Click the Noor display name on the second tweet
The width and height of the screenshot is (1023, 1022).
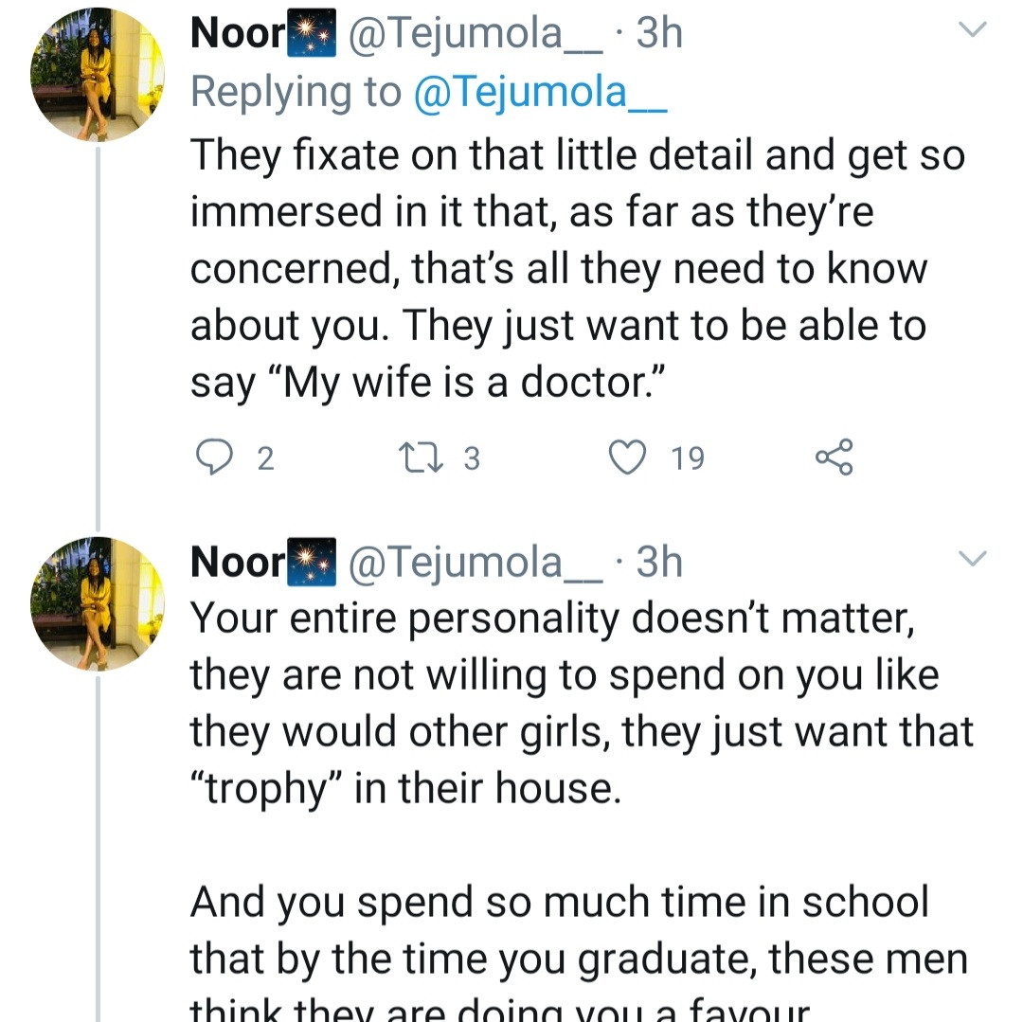click(238, 563)
